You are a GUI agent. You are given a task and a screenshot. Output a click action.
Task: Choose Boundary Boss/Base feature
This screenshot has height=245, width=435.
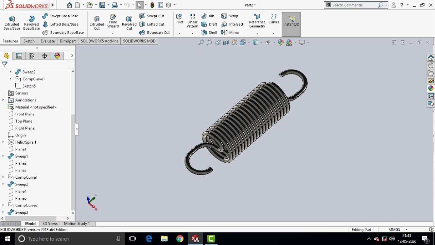[63, 33]
